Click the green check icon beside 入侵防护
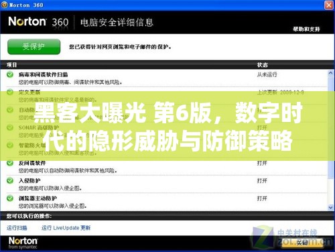The image size is (335, 252). click(10, 180)
